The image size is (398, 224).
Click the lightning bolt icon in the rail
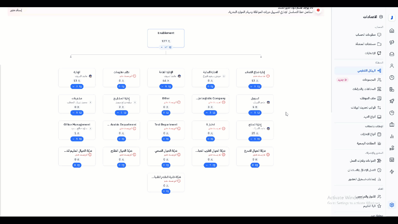click(392, 172)
